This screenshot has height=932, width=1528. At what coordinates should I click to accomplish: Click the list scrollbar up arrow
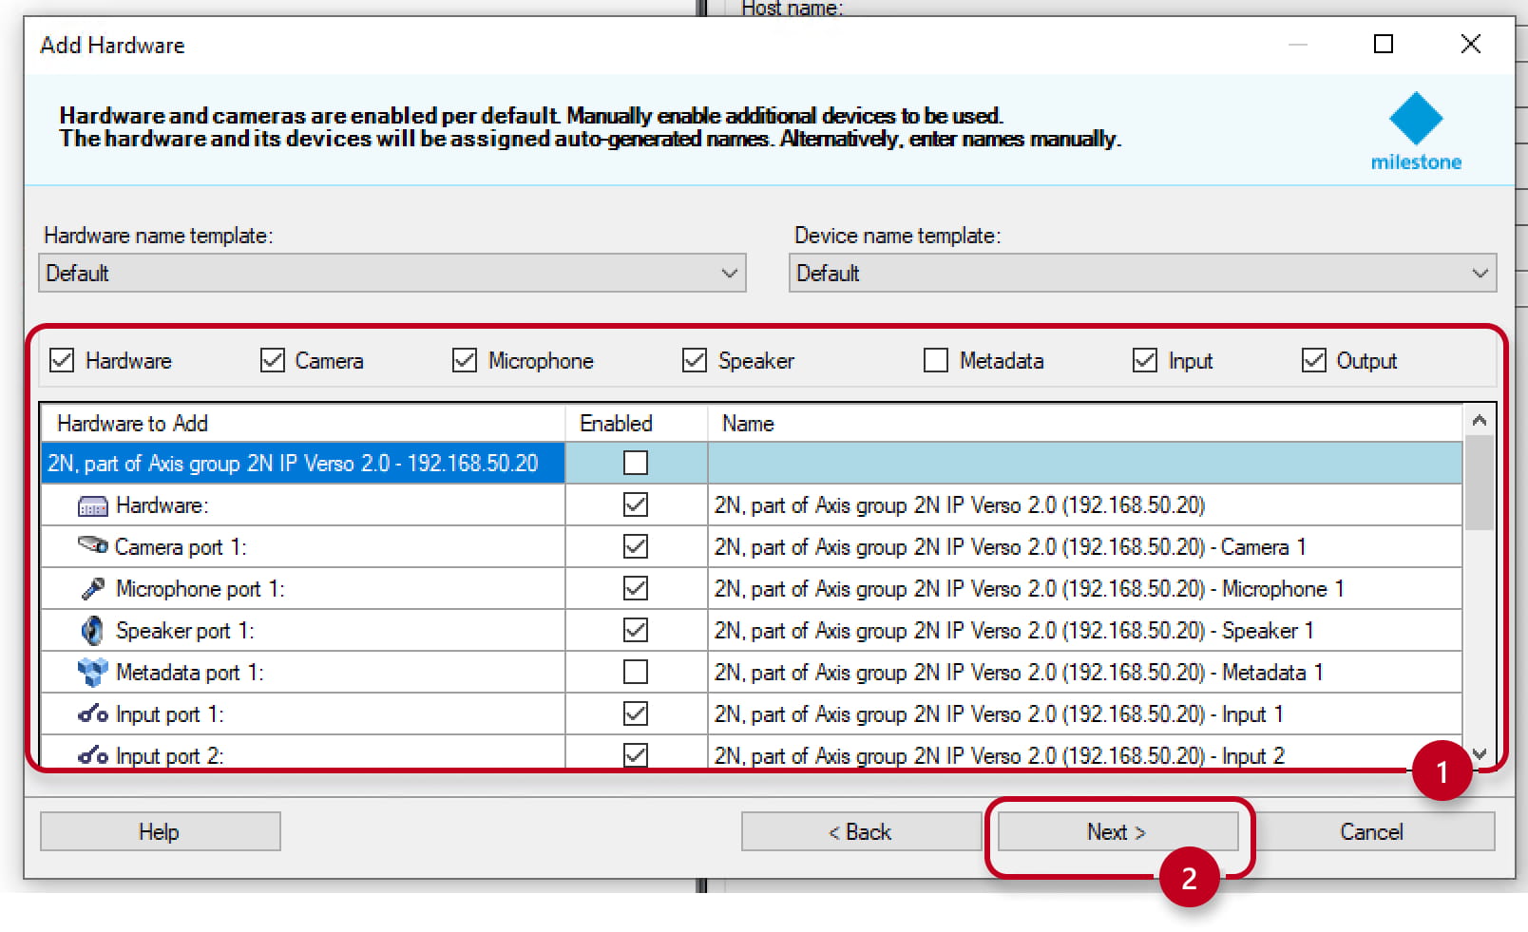pos(1479,420)
